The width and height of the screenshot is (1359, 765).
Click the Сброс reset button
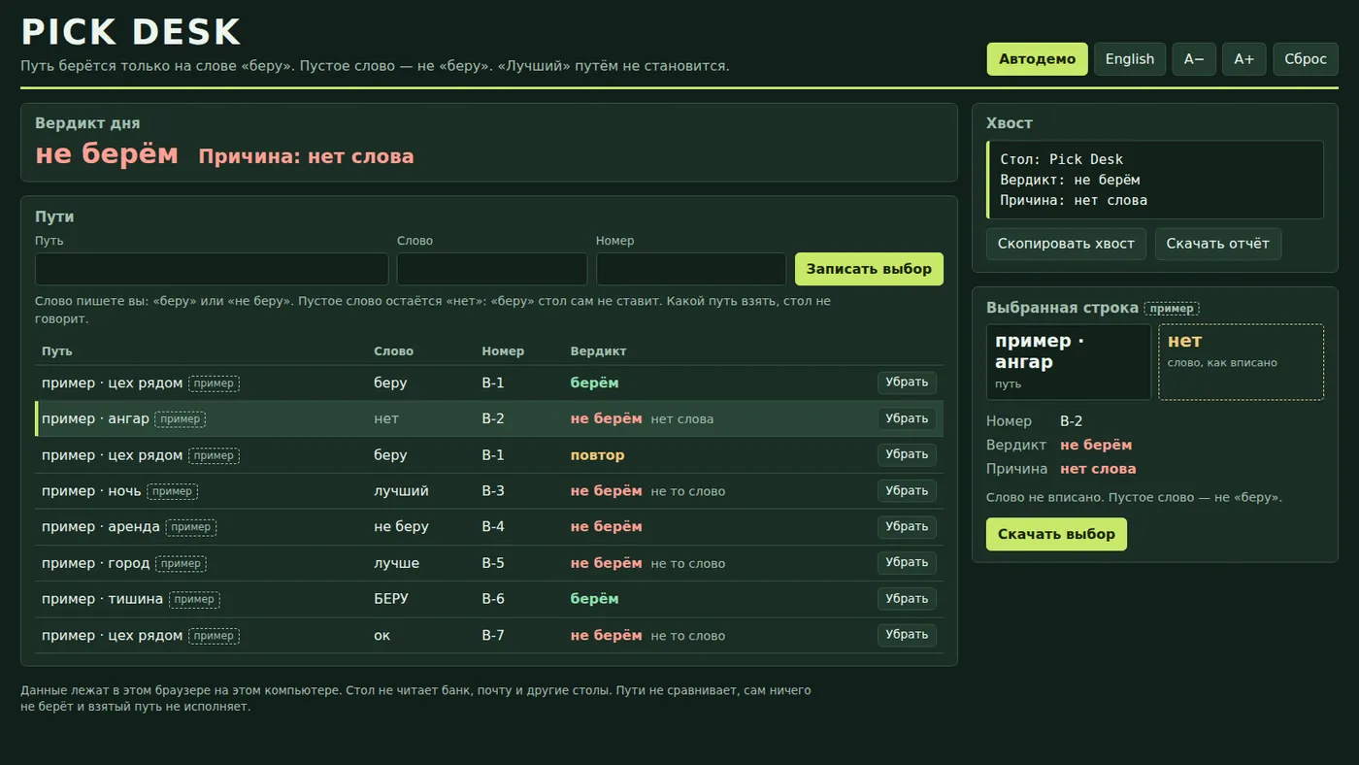[1306, 59]
